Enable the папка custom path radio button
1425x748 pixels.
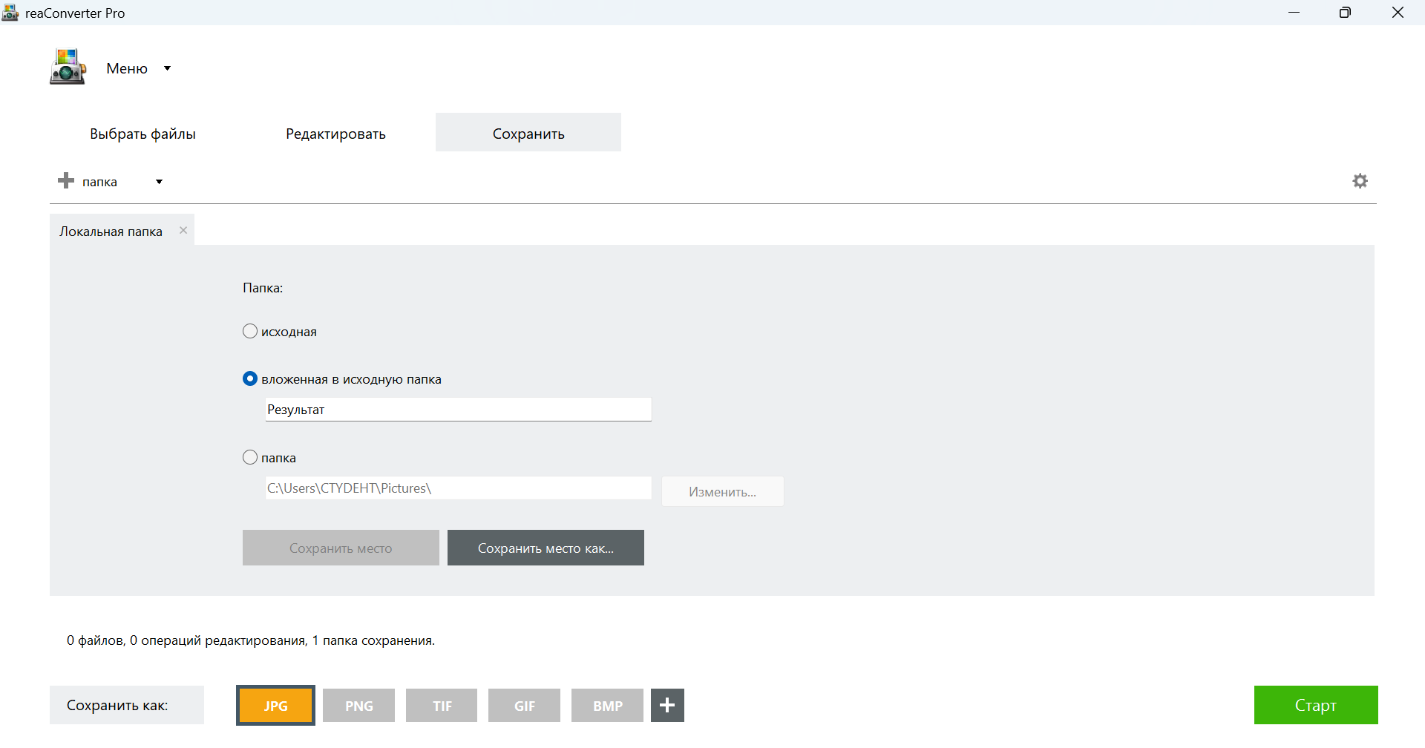250,458
